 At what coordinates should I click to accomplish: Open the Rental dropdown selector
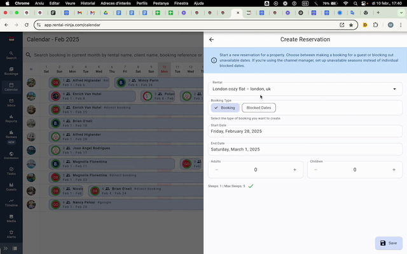click(305, 89)
